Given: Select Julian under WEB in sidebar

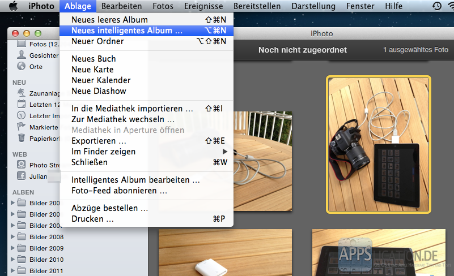Looking at the screenshot, I should [38, 176].
